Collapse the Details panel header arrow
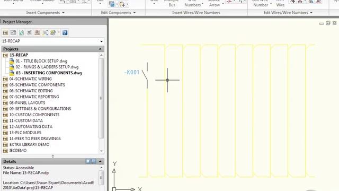Viewport: 339px width, 191px height. tap(100, 161)
